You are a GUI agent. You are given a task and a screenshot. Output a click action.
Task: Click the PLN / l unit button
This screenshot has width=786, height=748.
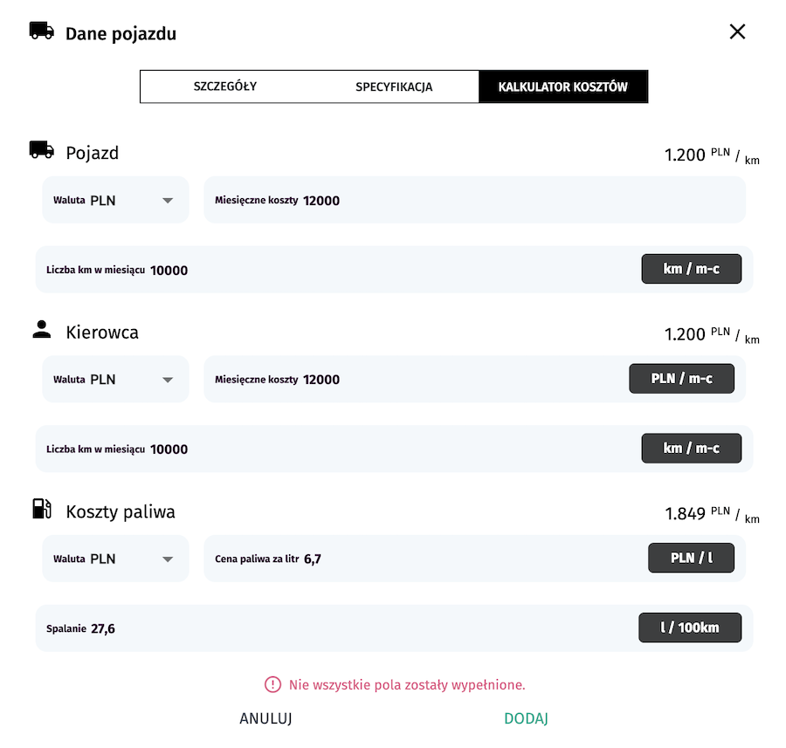[691, 558]
